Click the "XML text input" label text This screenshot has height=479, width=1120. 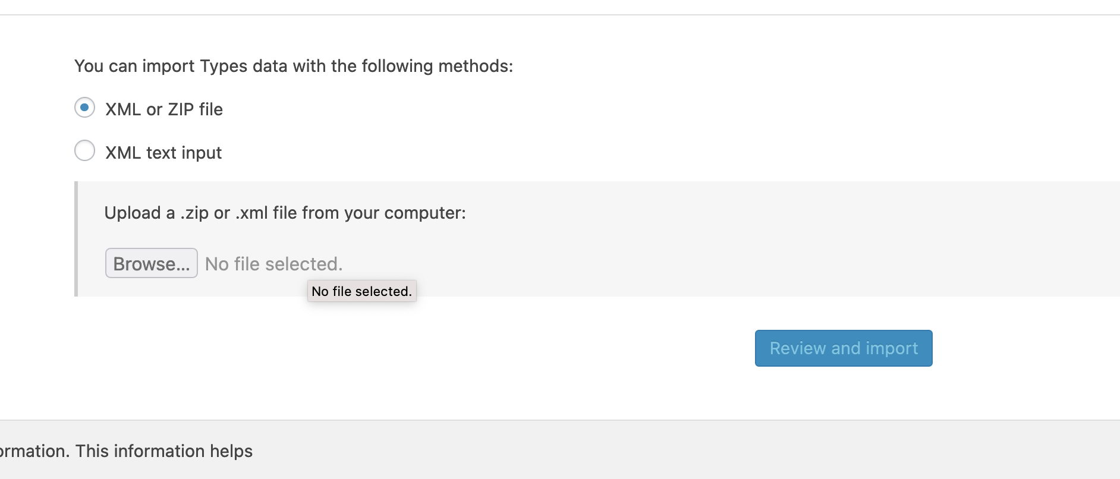tap(163, 153)
